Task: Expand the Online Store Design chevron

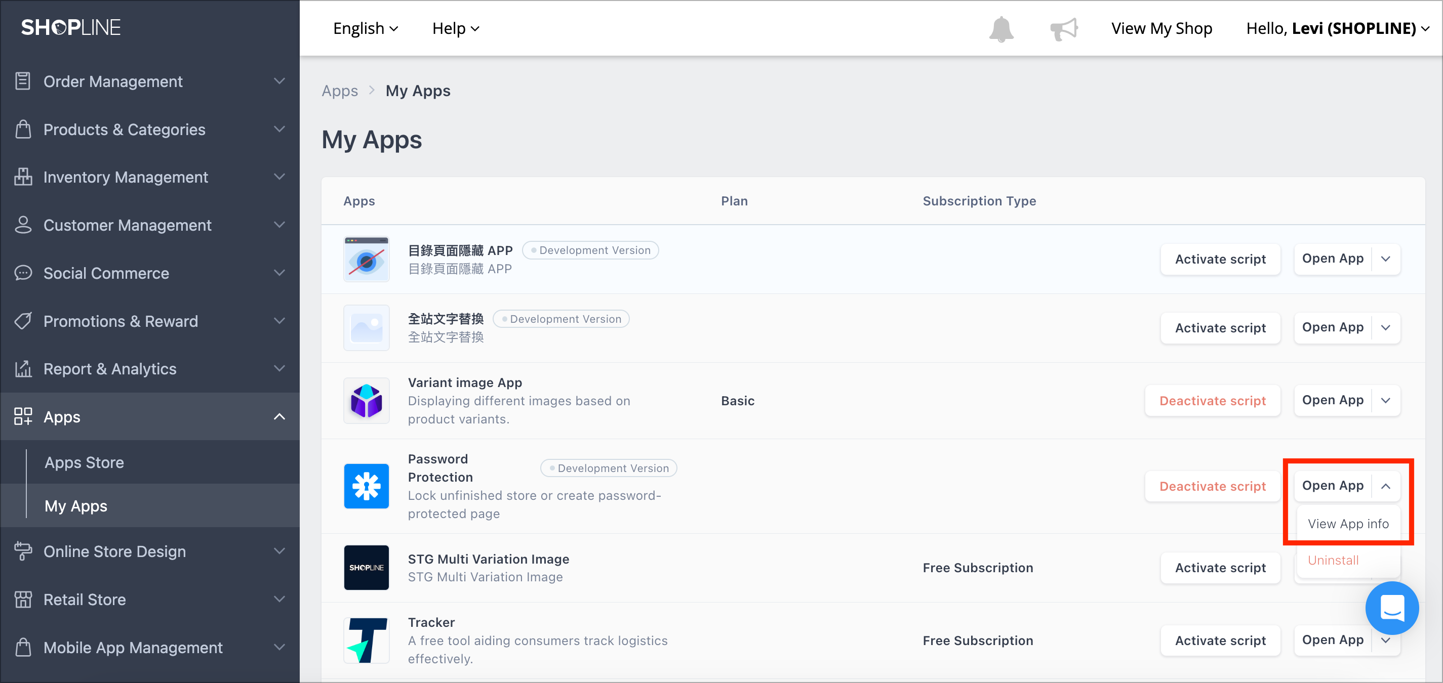Action: pos(279,551)
